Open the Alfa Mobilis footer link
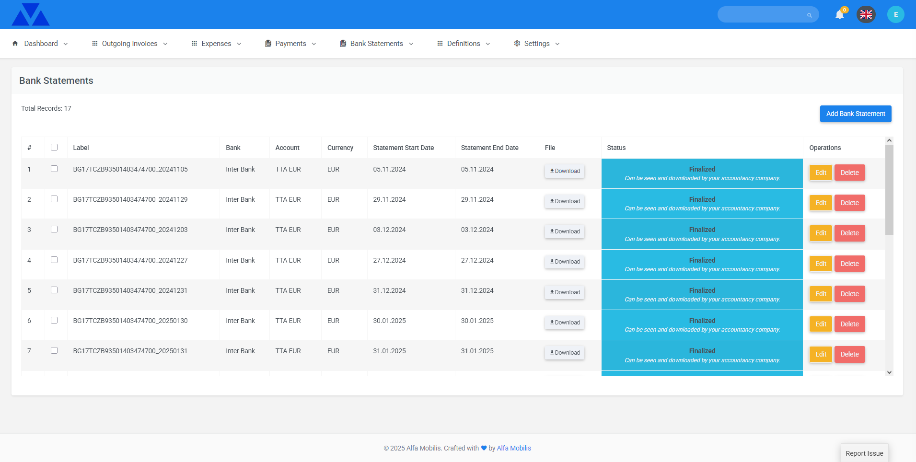 514,448
